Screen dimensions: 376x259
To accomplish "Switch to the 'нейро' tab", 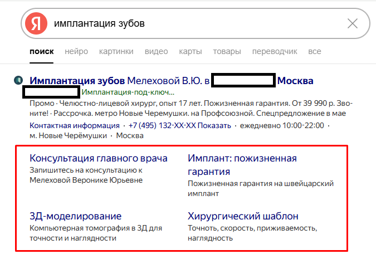I will (76, 51).
